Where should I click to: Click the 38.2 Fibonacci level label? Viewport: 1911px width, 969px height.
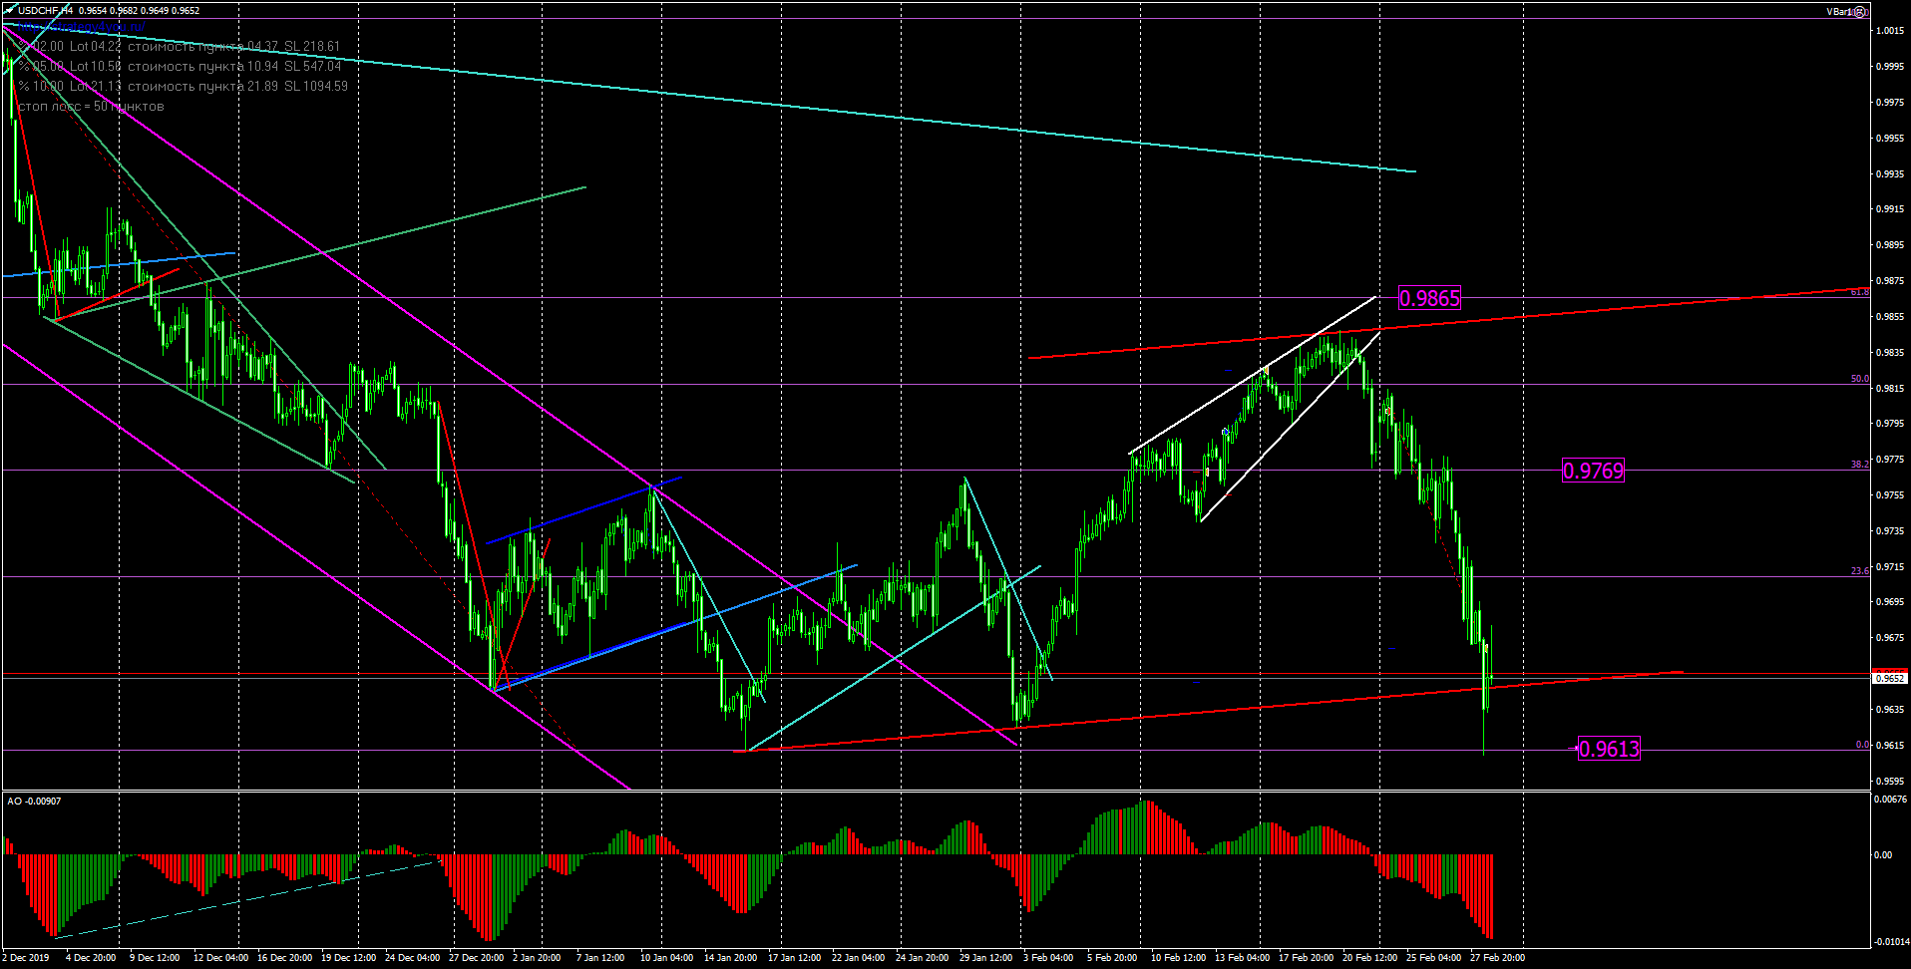click(1859, 465)
